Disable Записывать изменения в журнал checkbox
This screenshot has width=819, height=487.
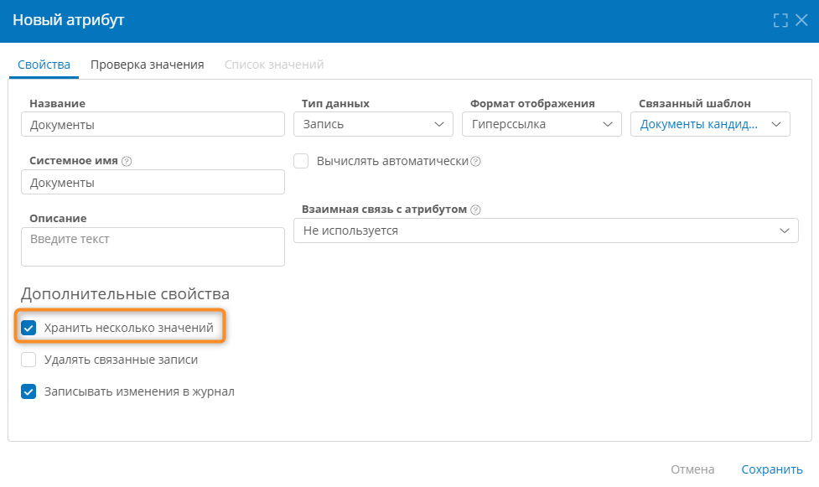(x=29, y=392)
